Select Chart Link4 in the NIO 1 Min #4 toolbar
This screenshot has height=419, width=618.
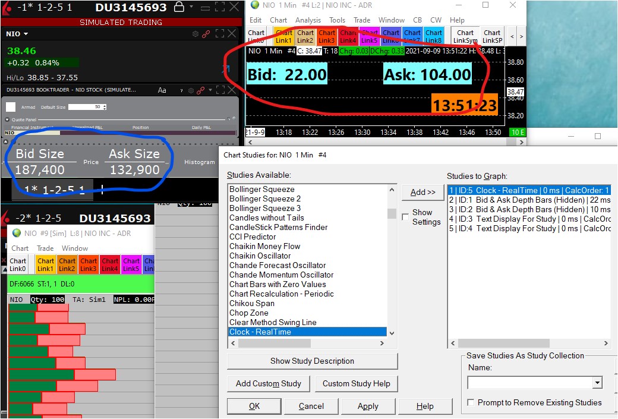click(x=348, y=36)
